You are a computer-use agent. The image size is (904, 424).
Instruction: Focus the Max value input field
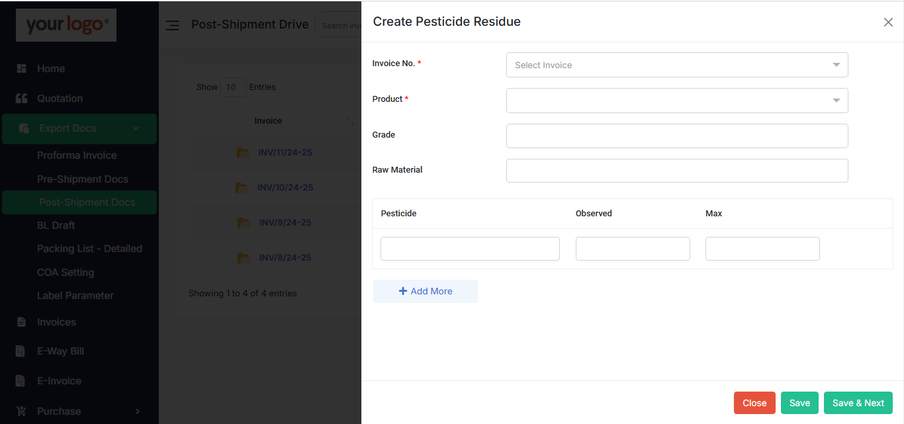(762, 249)
